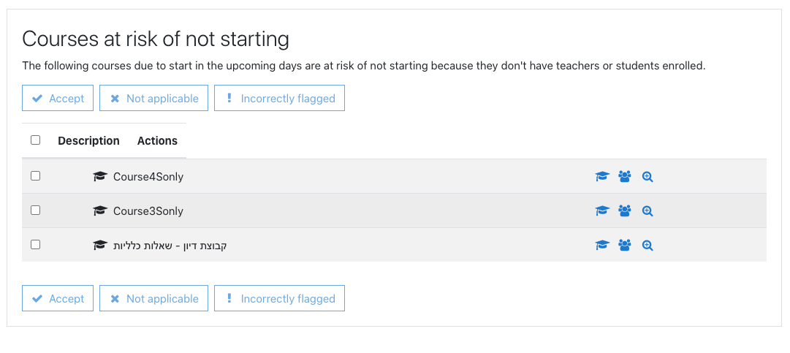View prediction details magnifier for Course4Sonly
This screenshot has height=353, width=790.
(x=647, y=177)
